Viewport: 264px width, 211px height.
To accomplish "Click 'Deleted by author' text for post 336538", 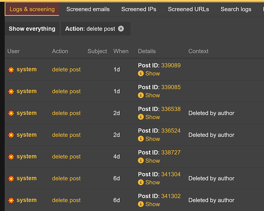I will 211,113.
